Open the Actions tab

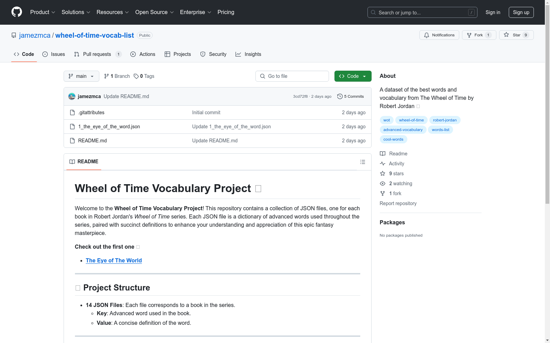(143, 54)
